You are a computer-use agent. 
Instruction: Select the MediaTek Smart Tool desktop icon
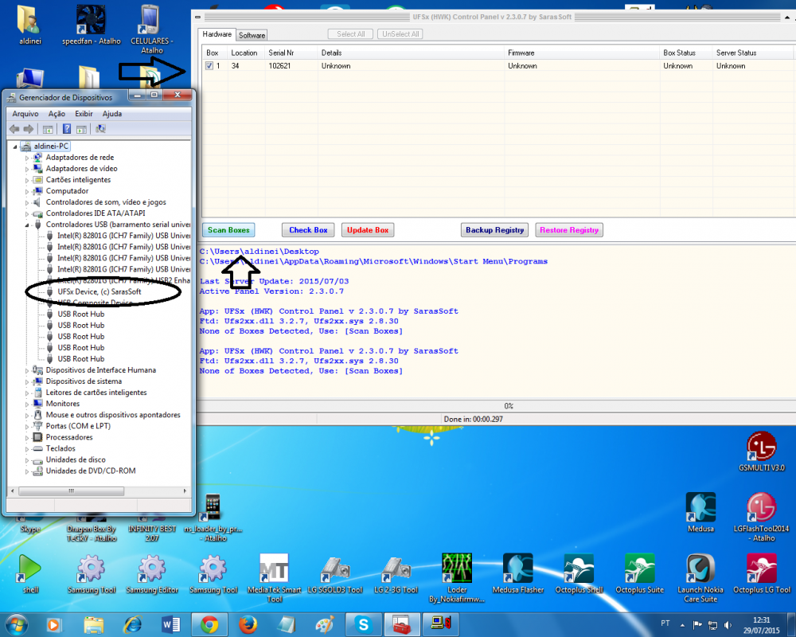pos(274,578)
